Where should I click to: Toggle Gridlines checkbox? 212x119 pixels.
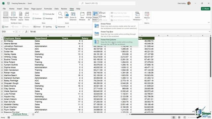(x=37, y=19)
